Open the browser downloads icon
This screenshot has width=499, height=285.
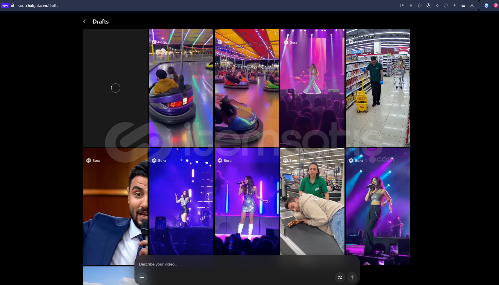[x=455, y=6]
